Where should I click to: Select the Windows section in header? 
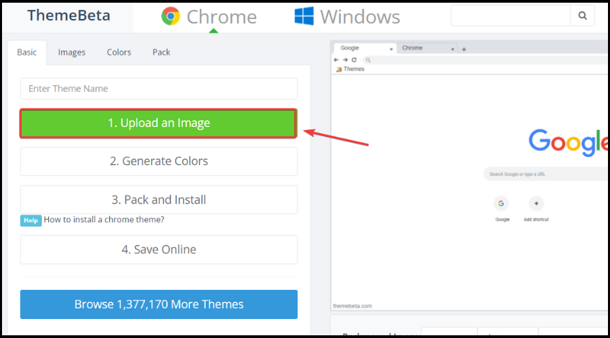348,17
